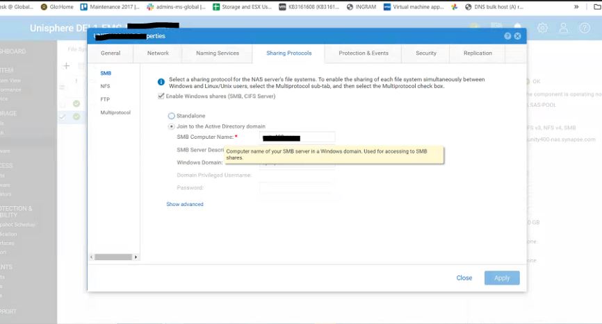Open INGRAM bookmark

(361, 7)
